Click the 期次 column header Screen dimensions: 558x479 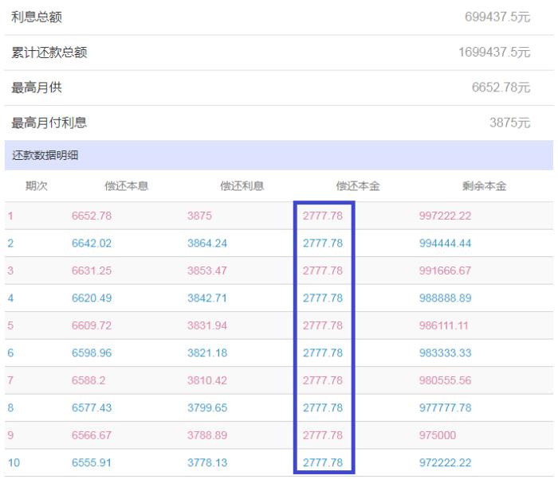pyautogui.click(x=37, y=186)
